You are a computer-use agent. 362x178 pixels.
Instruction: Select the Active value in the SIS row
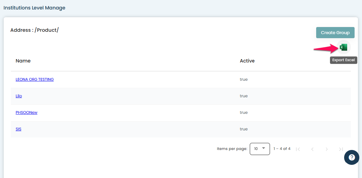click(x=244, y=129)
